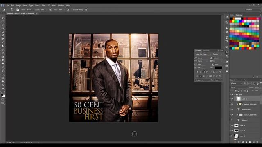262x147 pixels.
Task: Switch to the Paragraph tab
Action: click(x=206, y=51)
